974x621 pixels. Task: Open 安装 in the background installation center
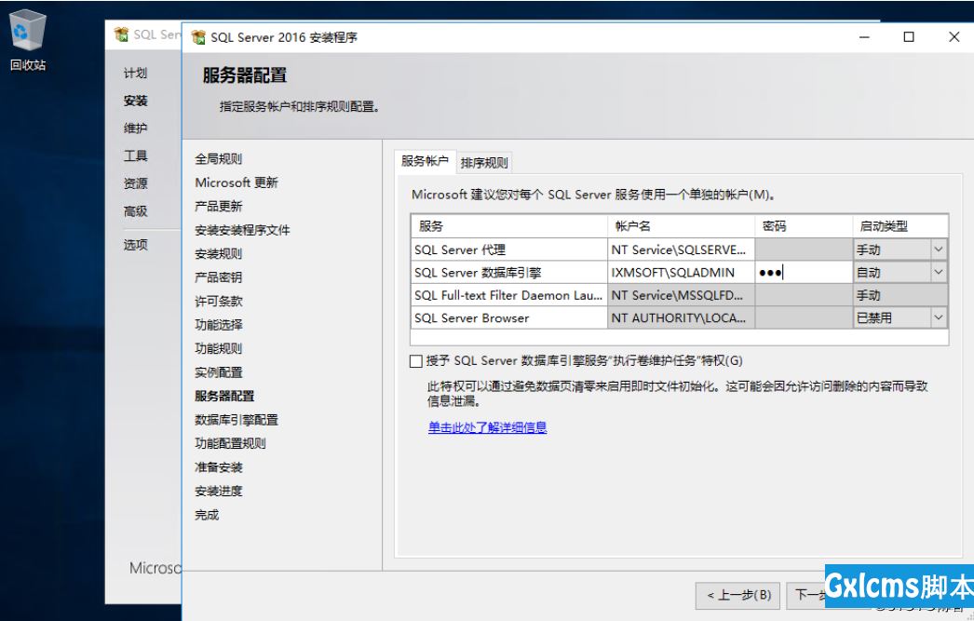pos(135,101)
